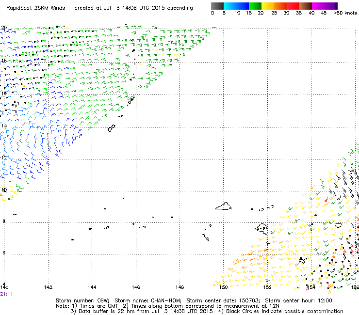Click note 'Black Circles indicate possible contamination'
The image size is (359, 315).
[x=285, y=311]
